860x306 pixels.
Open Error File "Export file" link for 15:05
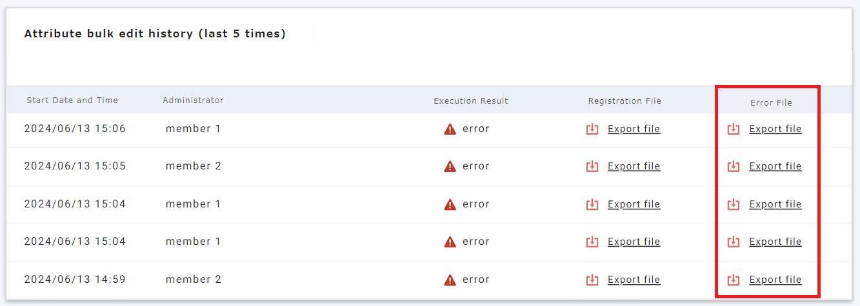click(775, 166)
